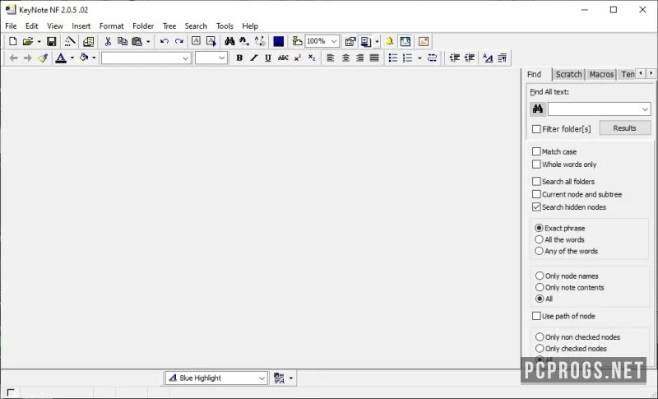The height and width of the screenshot is (399, 658).
Task: Check Whole words only
Action: 536,164
